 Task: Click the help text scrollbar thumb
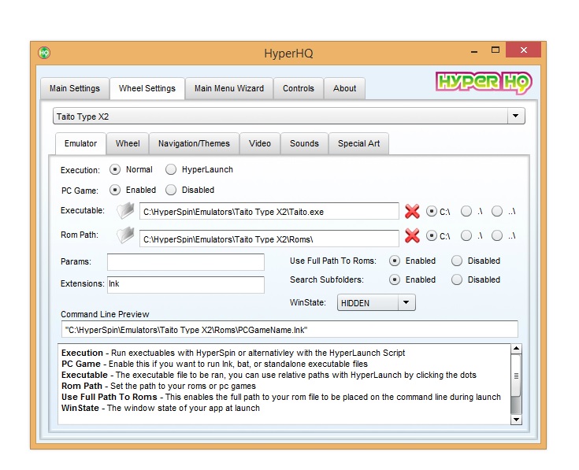point(516,376)
